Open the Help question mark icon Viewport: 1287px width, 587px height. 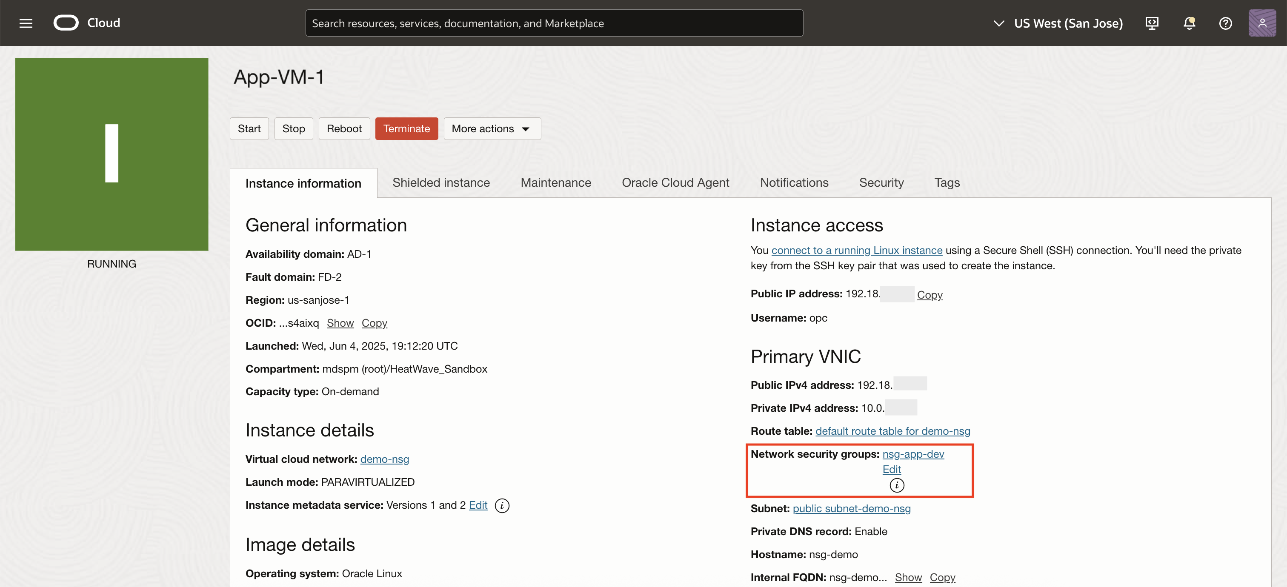1225,23
